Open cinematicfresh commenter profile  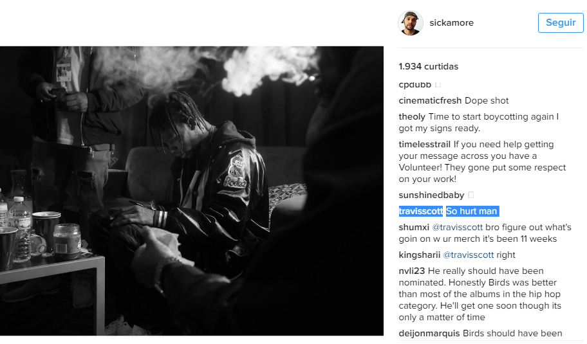click(x=430, y=100)
